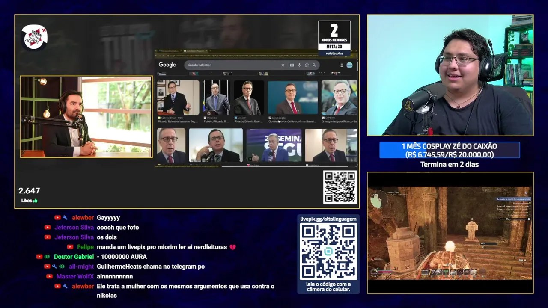The width and height of the screenshot is (548, 308).
Task: Click chat message 'Gayyyyy'
Action: pos(108,218)
